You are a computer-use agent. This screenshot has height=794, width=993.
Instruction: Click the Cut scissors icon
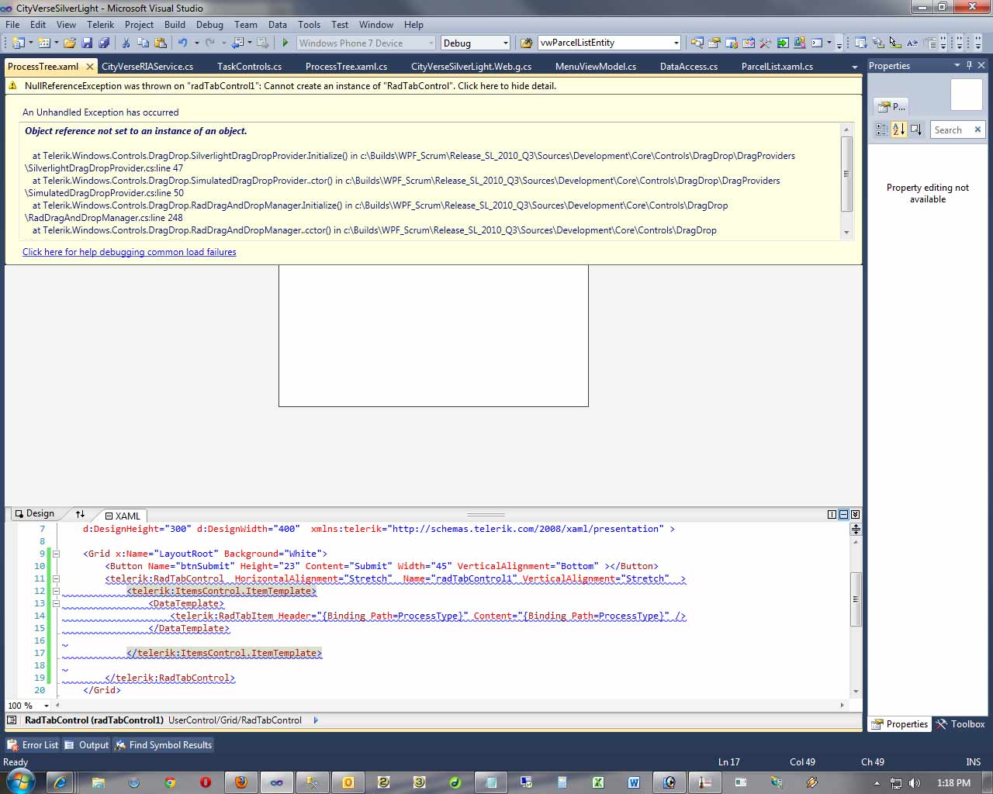click(x=126, y=43)
